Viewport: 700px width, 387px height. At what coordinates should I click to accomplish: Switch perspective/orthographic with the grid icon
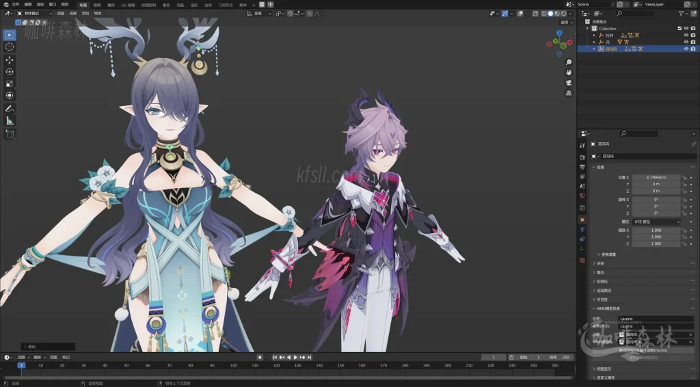click(569, 93)
